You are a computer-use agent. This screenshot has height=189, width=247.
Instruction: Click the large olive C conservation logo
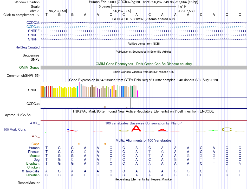tap(227, 130)
